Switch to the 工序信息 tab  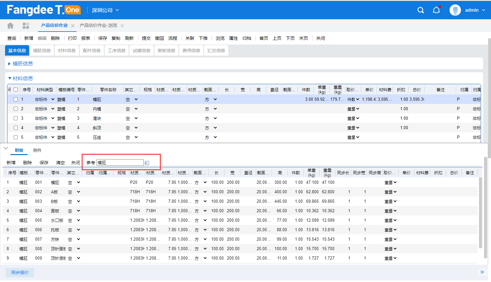(x=116, y=51)
